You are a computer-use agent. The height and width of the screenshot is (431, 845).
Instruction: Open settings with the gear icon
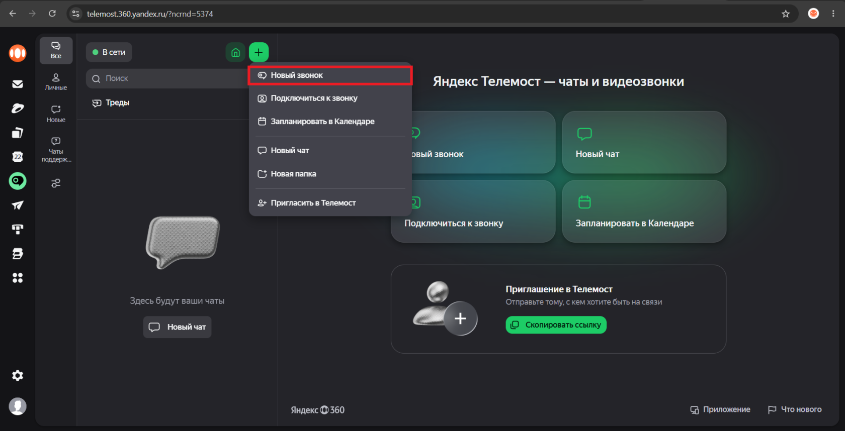pos(18,376)
